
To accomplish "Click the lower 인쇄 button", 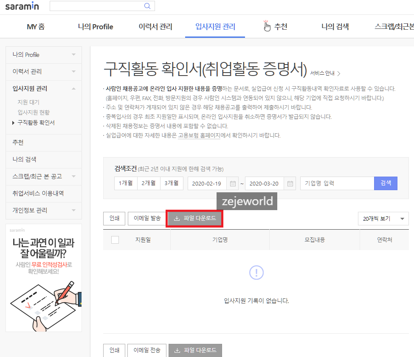I will click(114, 350).
